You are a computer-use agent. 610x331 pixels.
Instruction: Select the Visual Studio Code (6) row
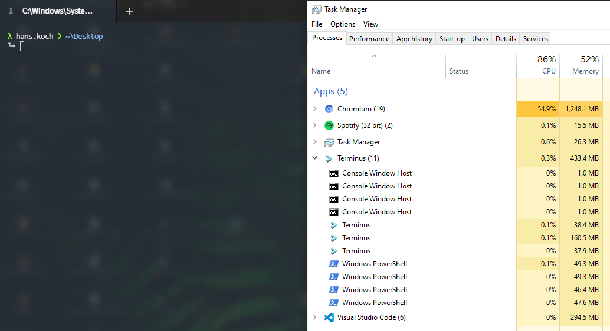tap(455, 317)
